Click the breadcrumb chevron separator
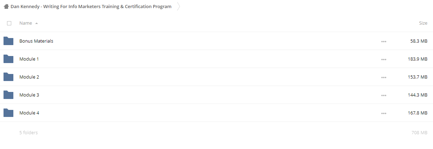The image size is (433, 149). point(179,6)
